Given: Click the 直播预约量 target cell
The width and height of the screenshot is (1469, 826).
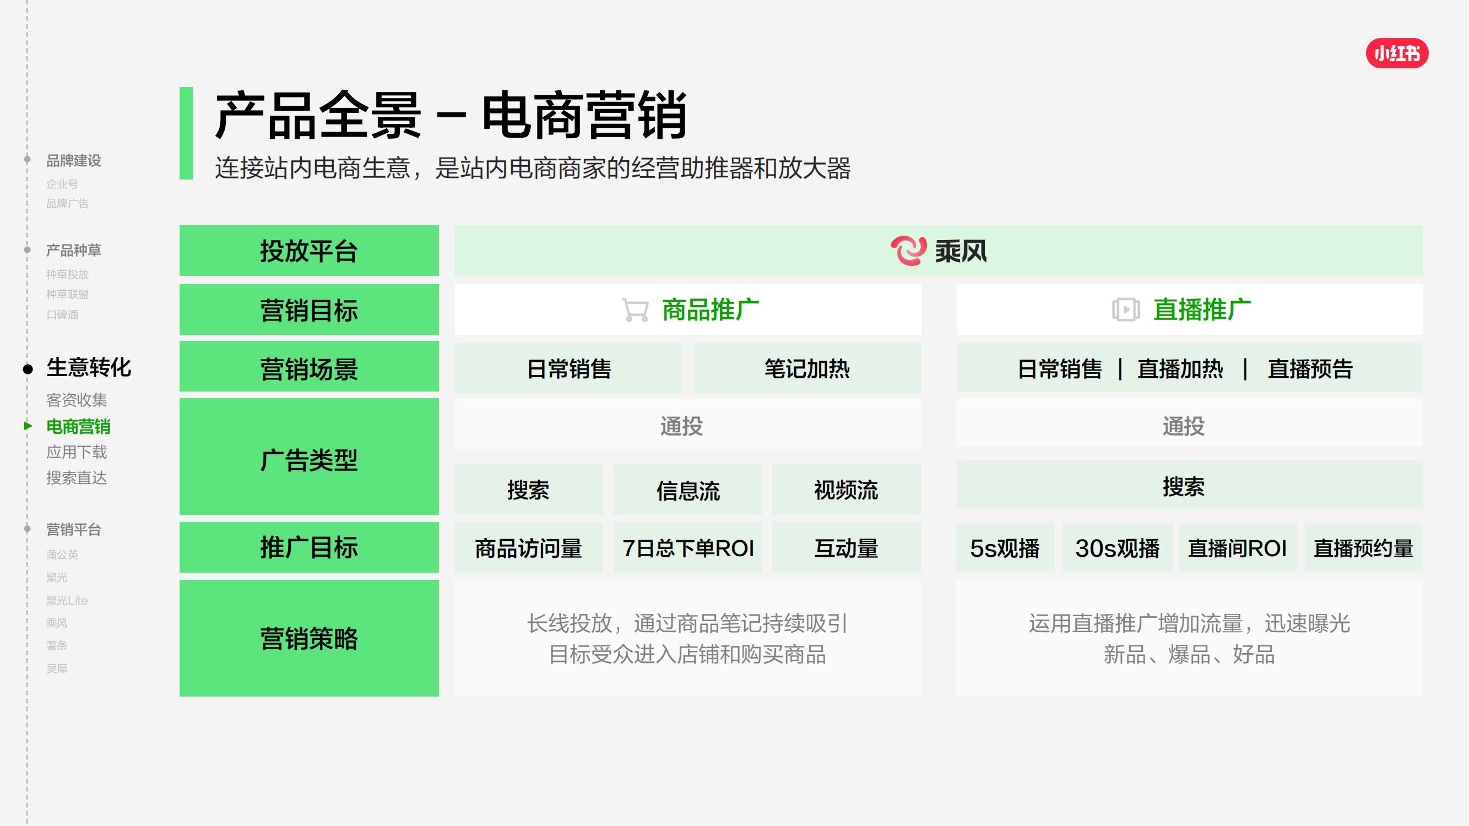Looking at the screenshot, I should click(x=1363, y=548).
